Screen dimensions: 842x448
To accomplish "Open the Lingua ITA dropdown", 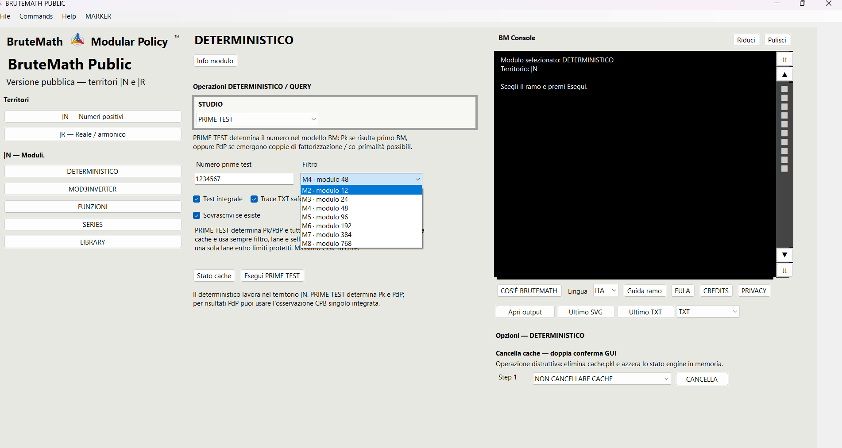I will [x=606, y=291].
